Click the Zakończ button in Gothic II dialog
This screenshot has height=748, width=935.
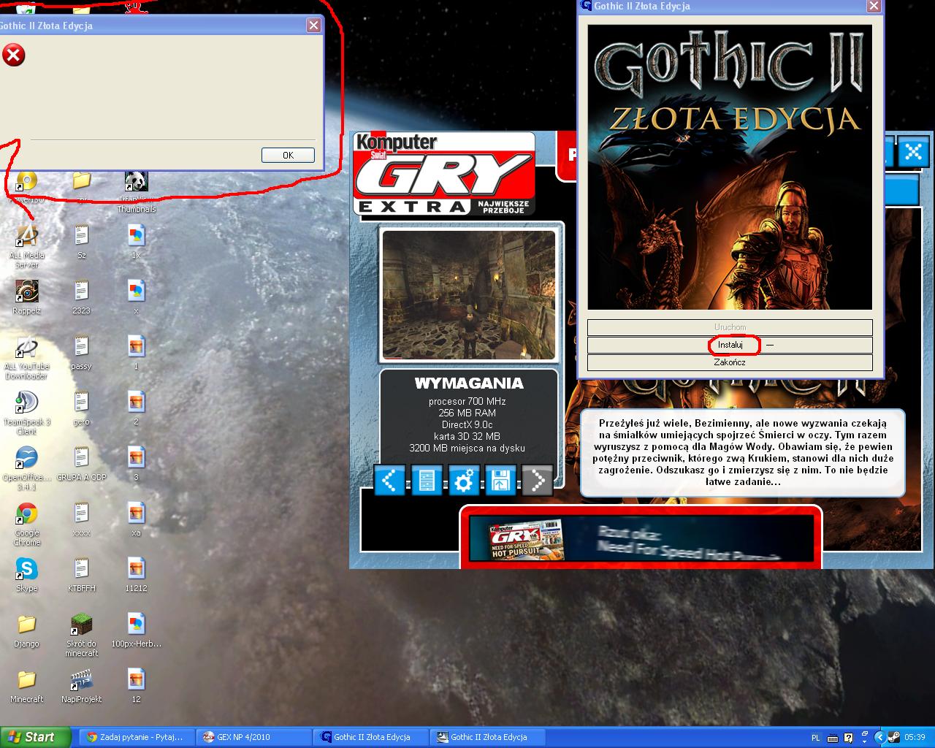pyautogui.click(x=730, y=362)
